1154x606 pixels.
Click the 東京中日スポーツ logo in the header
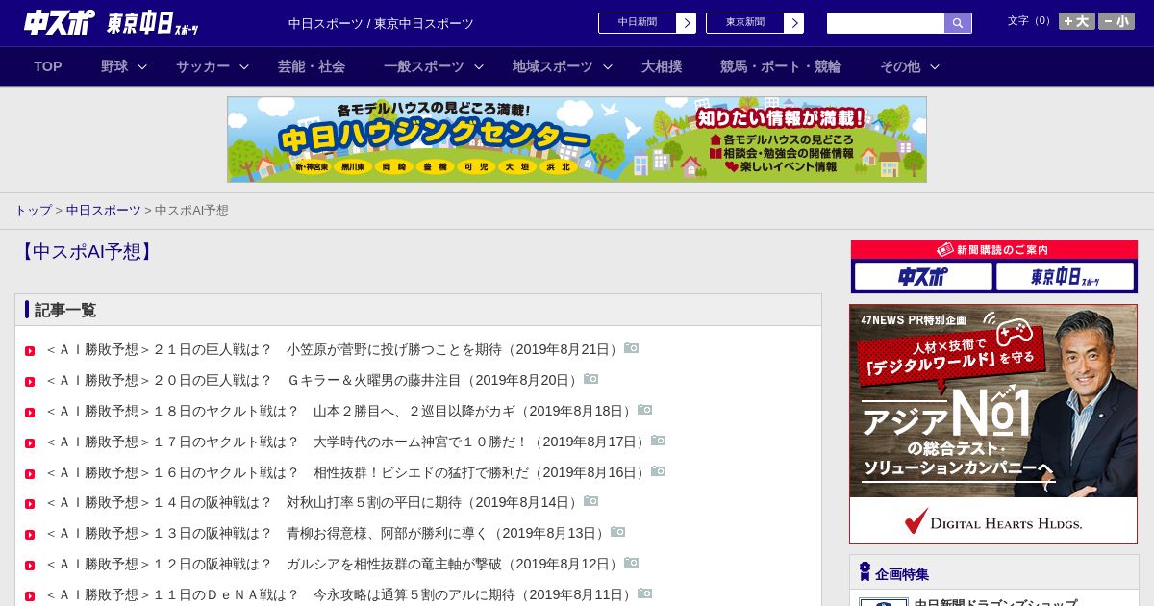click(153, 24)
